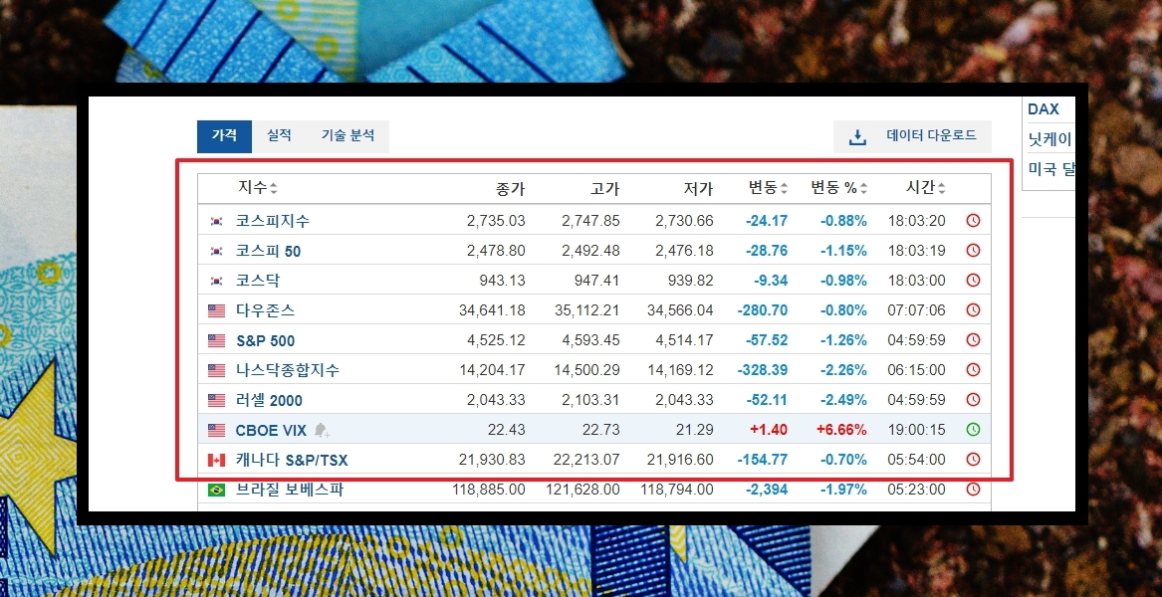The image size is (1162, 597).
Task: Open the 나스닥종합지수 index link
Action: point(288,370)
